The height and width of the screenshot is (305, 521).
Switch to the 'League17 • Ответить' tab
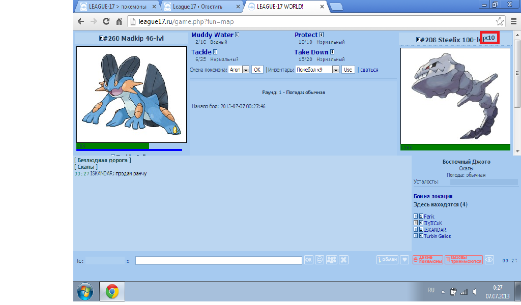202,7
